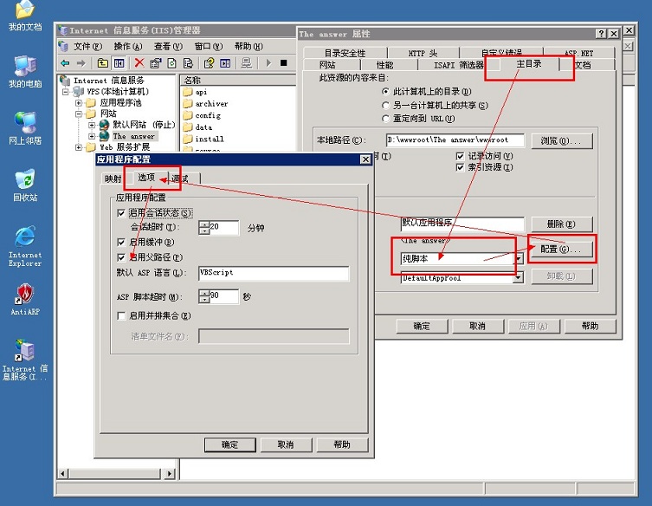Toggle the 记录访问 checkbox
The width and height of the screenshot is (652, 506).
coord(460,157)
